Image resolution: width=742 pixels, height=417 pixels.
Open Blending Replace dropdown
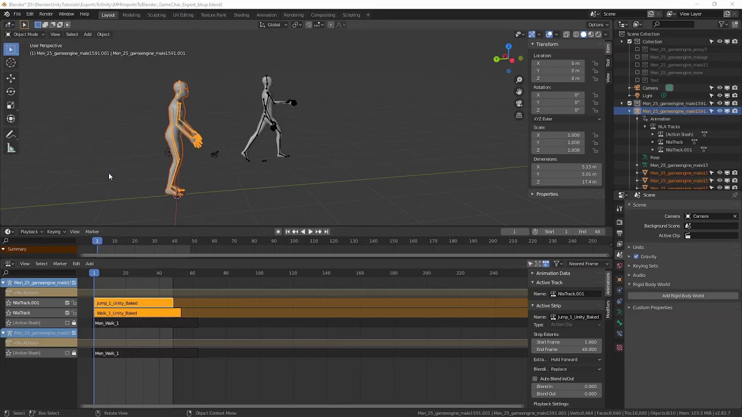(575, 369)
